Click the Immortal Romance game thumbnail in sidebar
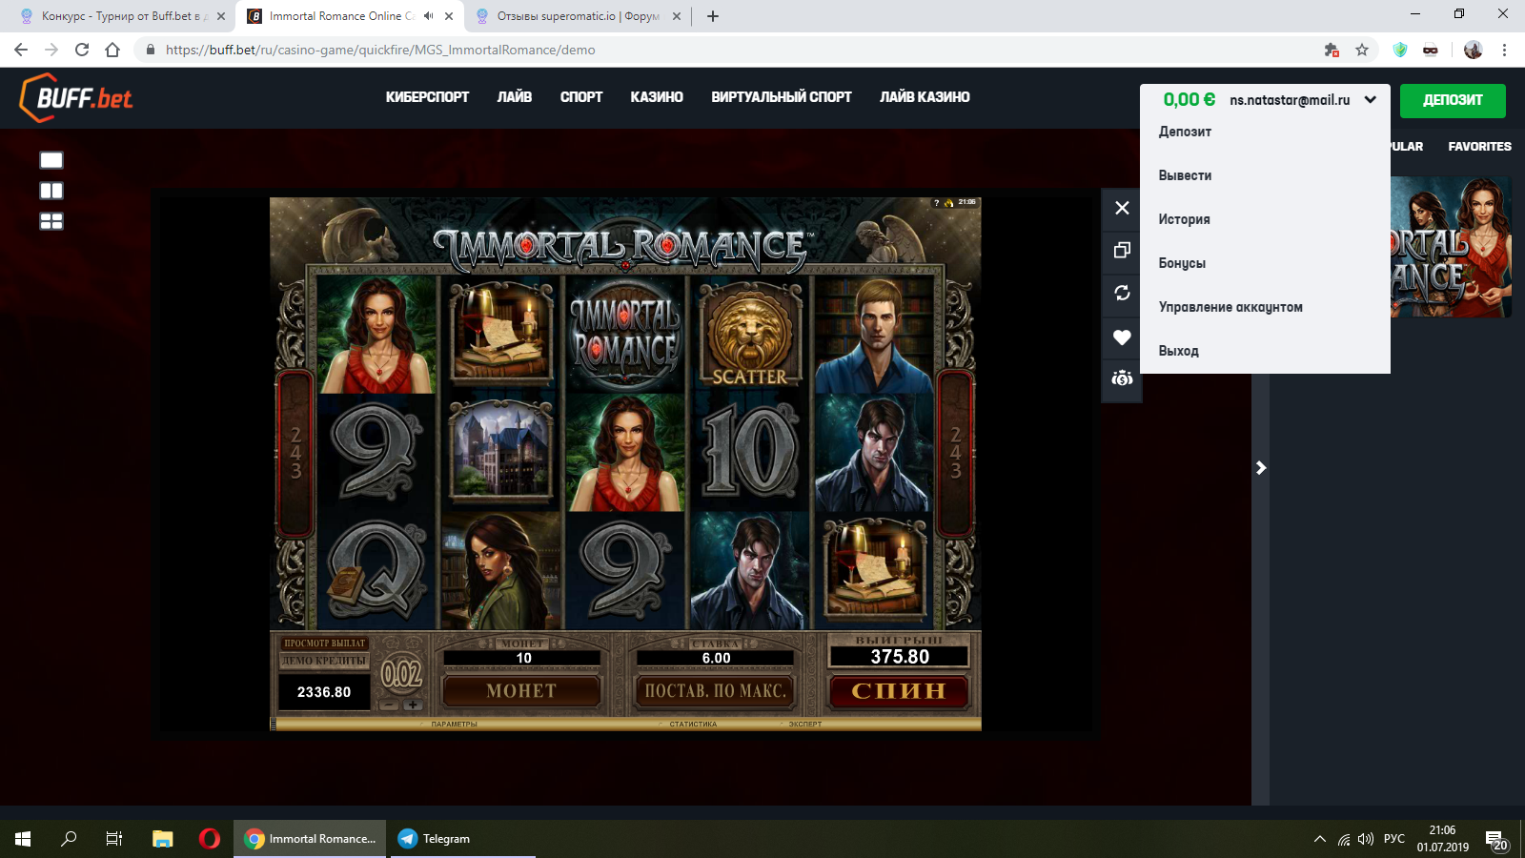This screenshot has width=1525, height=858. (x=1451, y=247)
